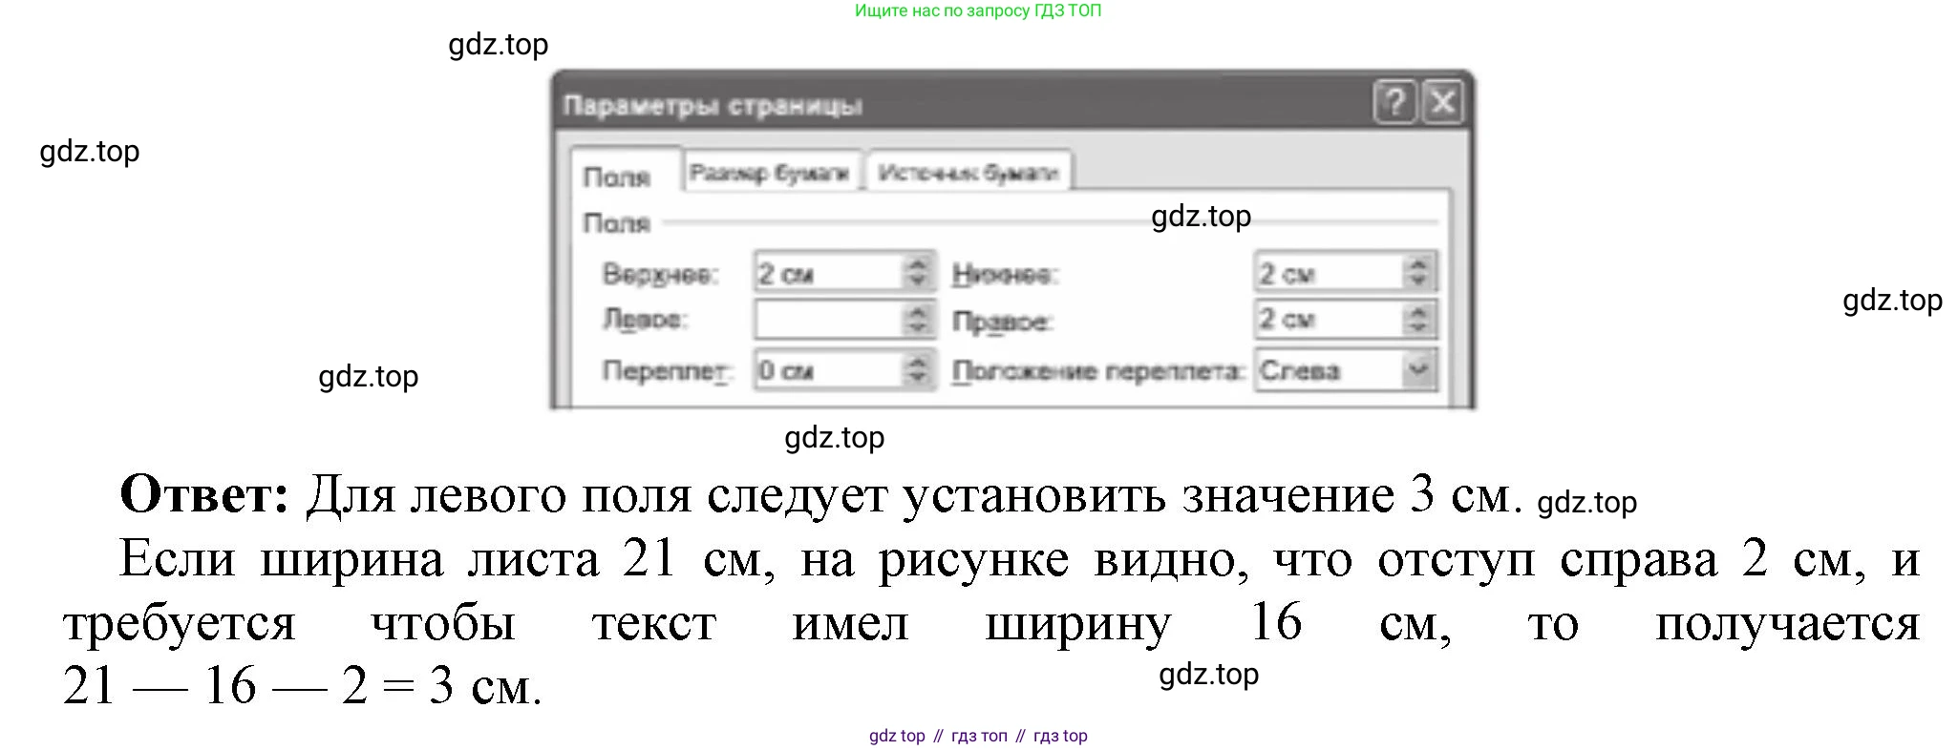Increase the Правое margin with up arrow

pyautogui.click(x=1419, y=310)
